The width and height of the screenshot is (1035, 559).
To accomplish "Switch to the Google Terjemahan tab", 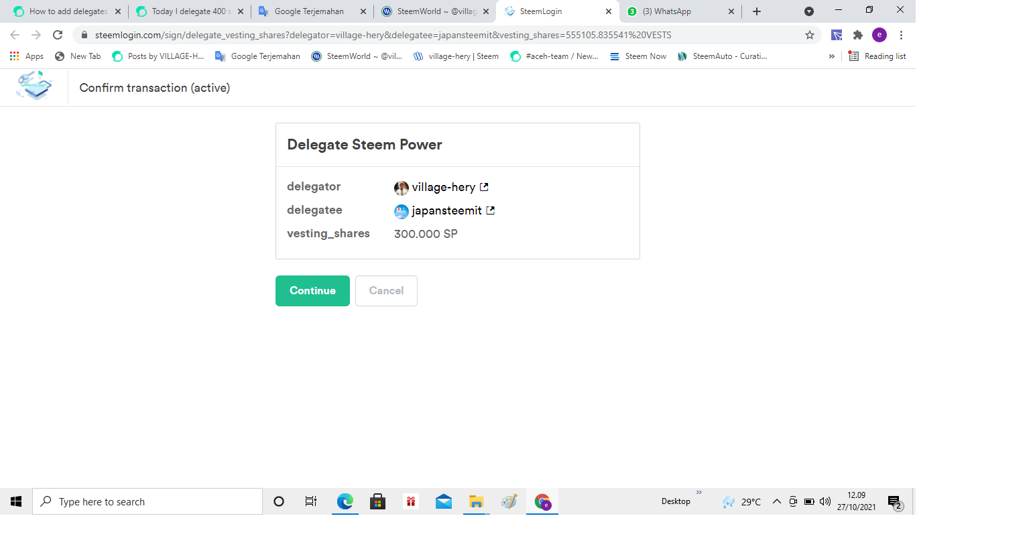I will (x=312, y=11).
